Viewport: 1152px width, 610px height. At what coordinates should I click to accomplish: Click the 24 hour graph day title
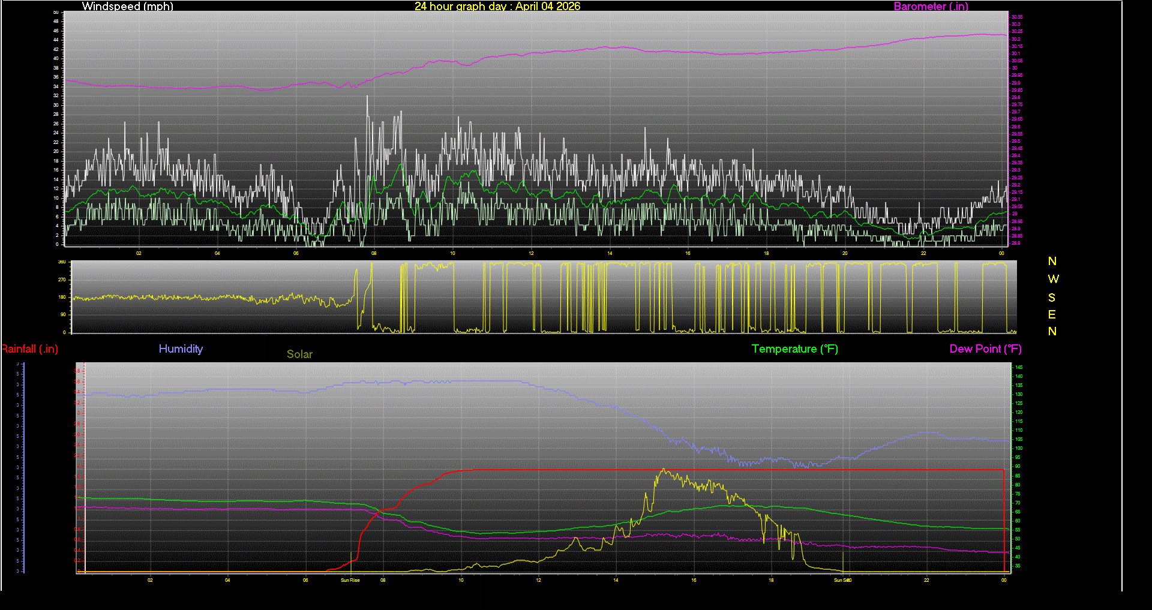pyautogui.click(x=497, y=7)
